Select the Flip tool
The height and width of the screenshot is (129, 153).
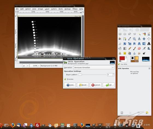pos(144,44)
